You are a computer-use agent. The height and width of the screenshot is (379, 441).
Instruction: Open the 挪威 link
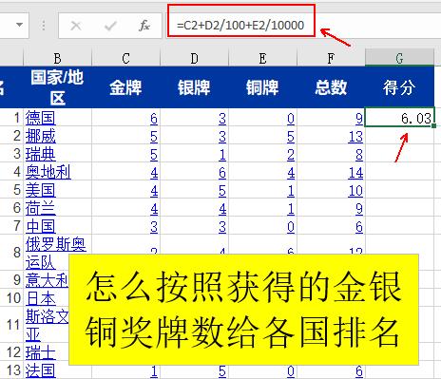coord(40,136)
